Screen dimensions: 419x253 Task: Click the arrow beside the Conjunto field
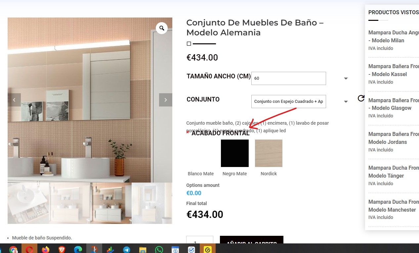pyautogui.click(x=346, y=102)
